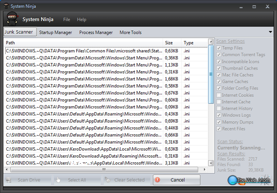
Task: Click the Clear Selected button
Action: pyautogui.click(x=127, y=180)
